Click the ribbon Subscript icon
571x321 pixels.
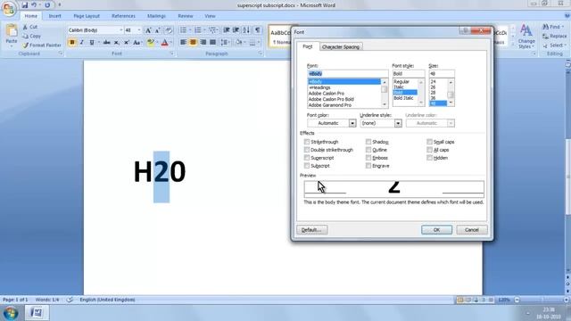[117, 43]
